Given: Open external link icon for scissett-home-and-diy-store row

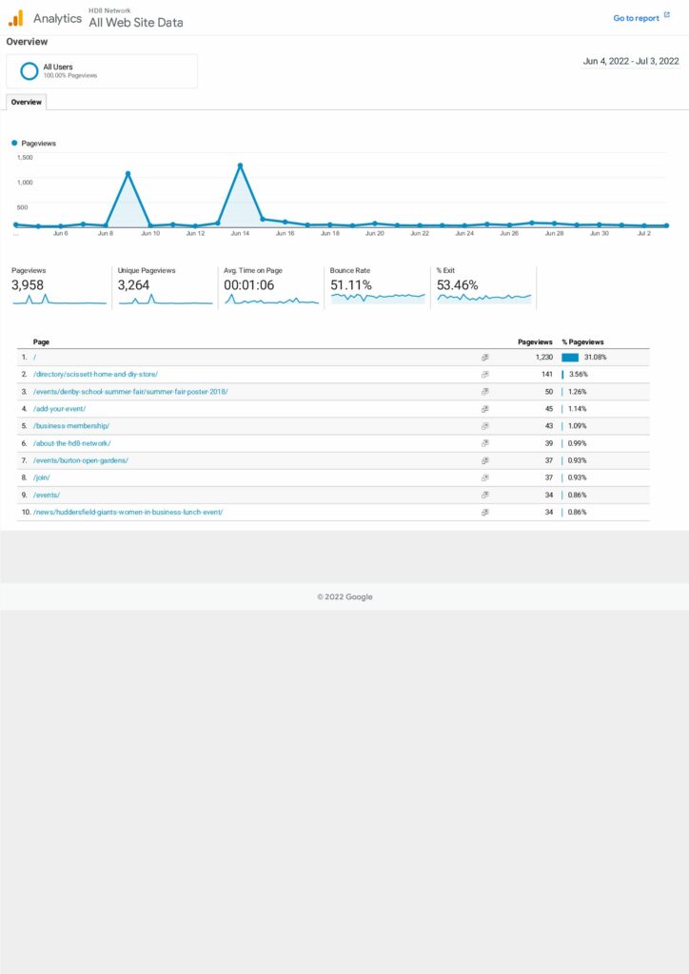Looking at the screenshot, I should 484,375.
